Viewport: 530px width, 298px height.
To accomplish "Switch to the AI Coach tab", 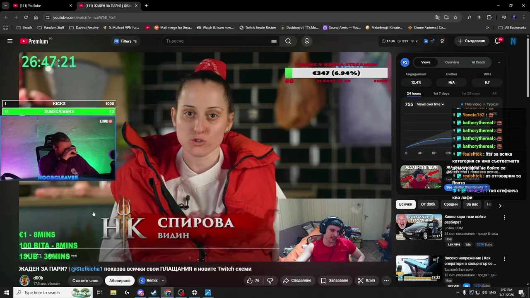I will [478, 62].
